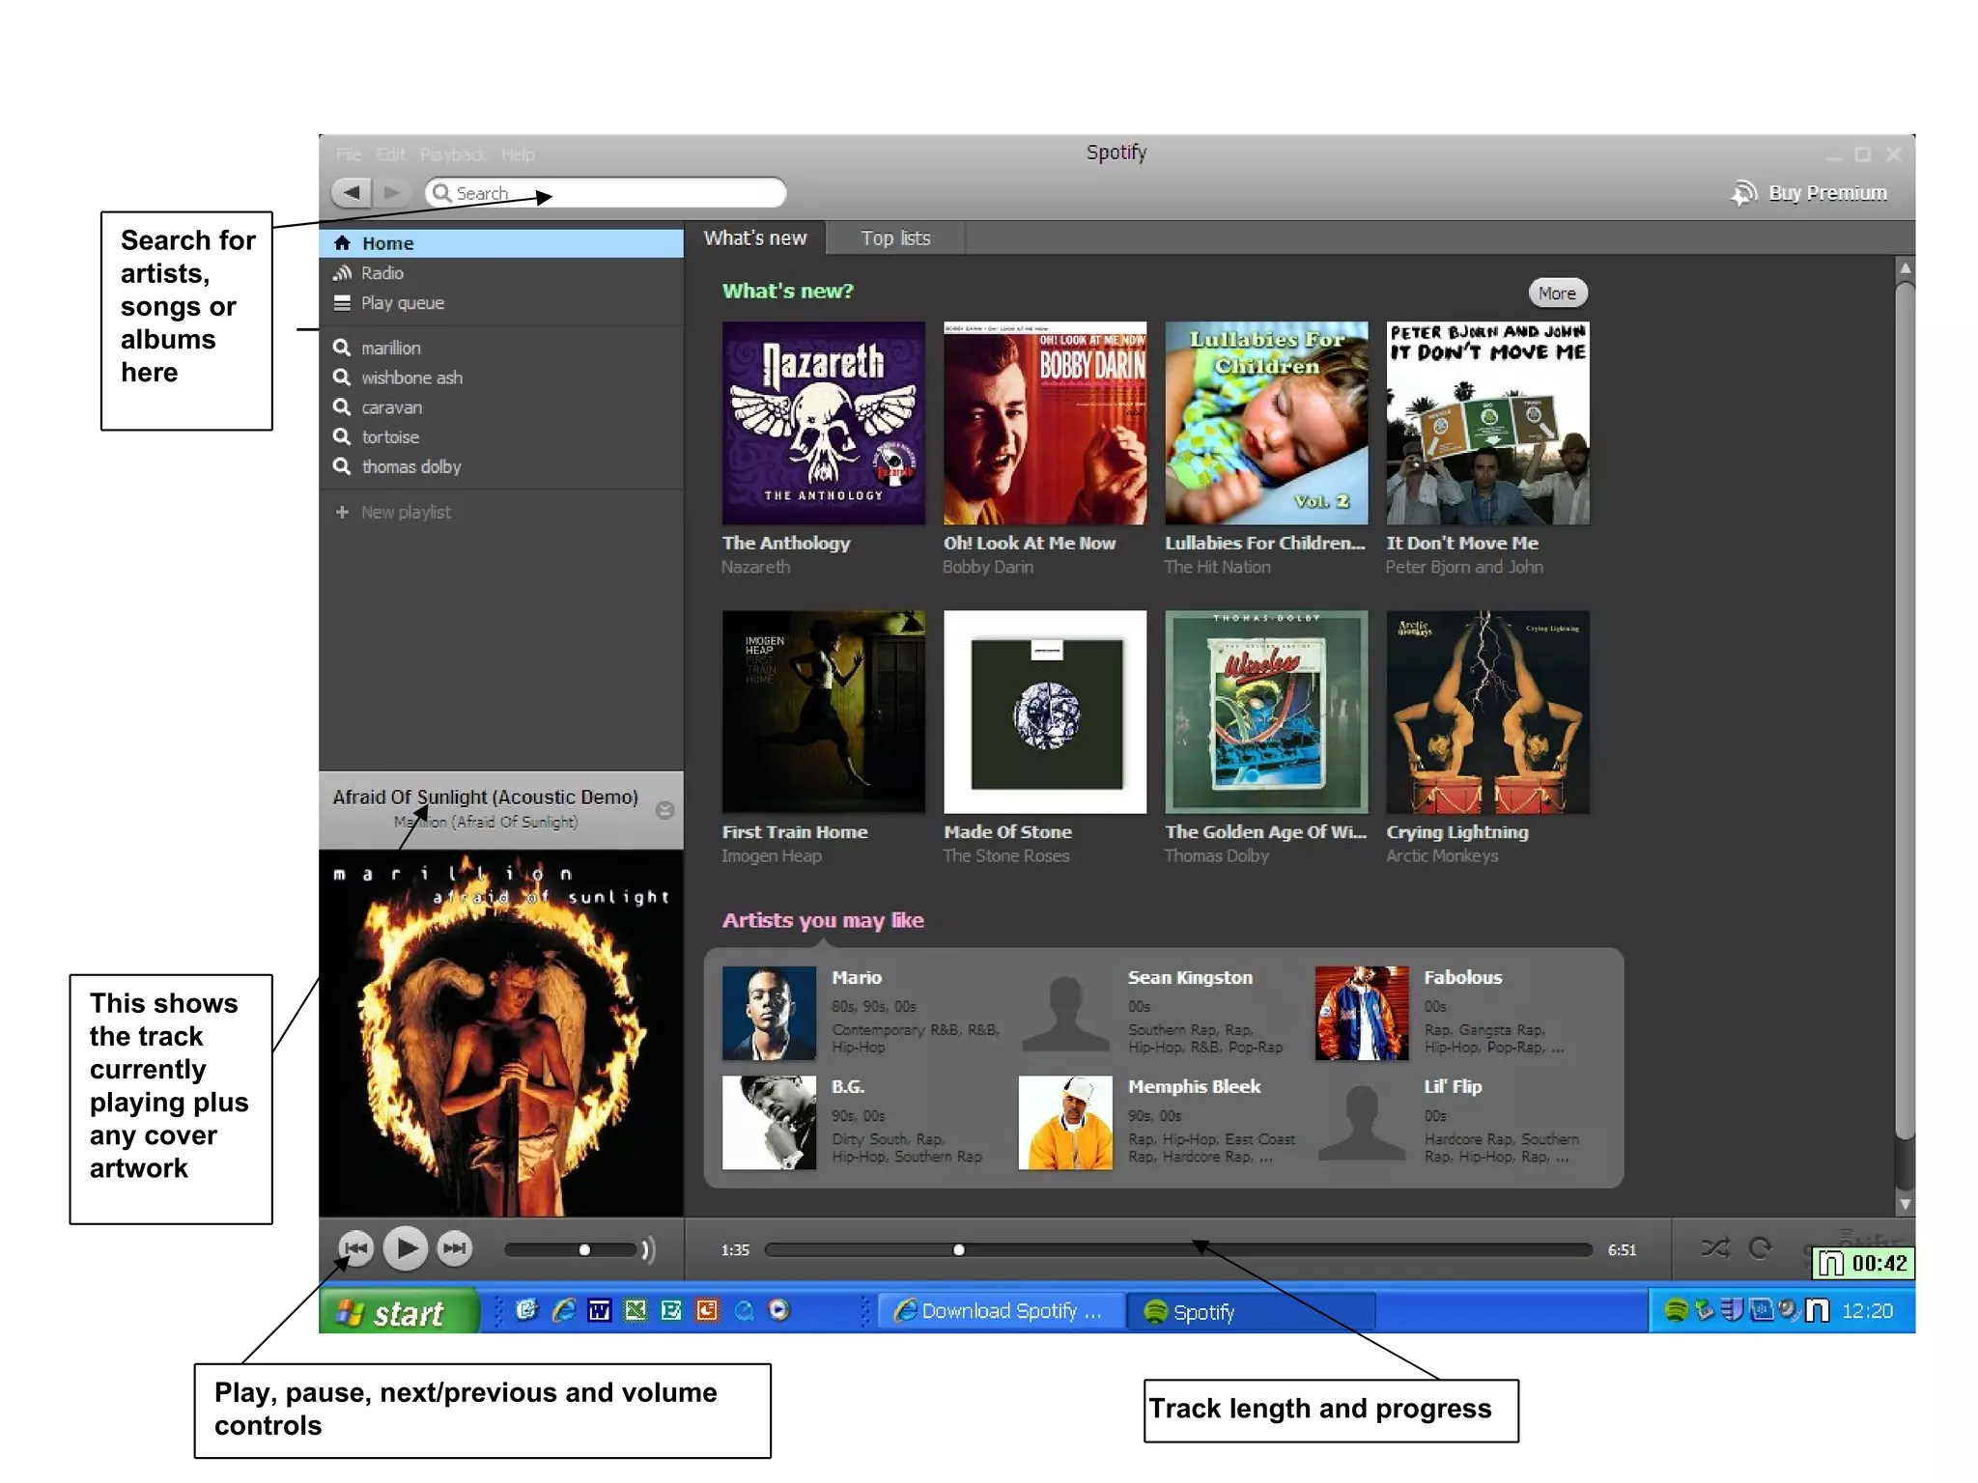
Task: Click the volume speaker icon
Action: (648, 1250)
